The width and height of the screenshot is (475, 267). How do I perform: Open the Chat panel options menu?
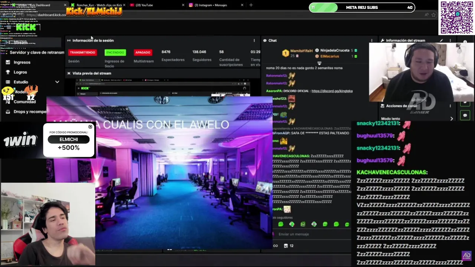(x=371, y=40)
